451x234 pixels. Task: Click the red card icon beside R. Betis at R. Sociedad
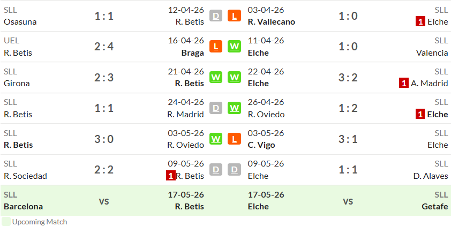[171, 175]
